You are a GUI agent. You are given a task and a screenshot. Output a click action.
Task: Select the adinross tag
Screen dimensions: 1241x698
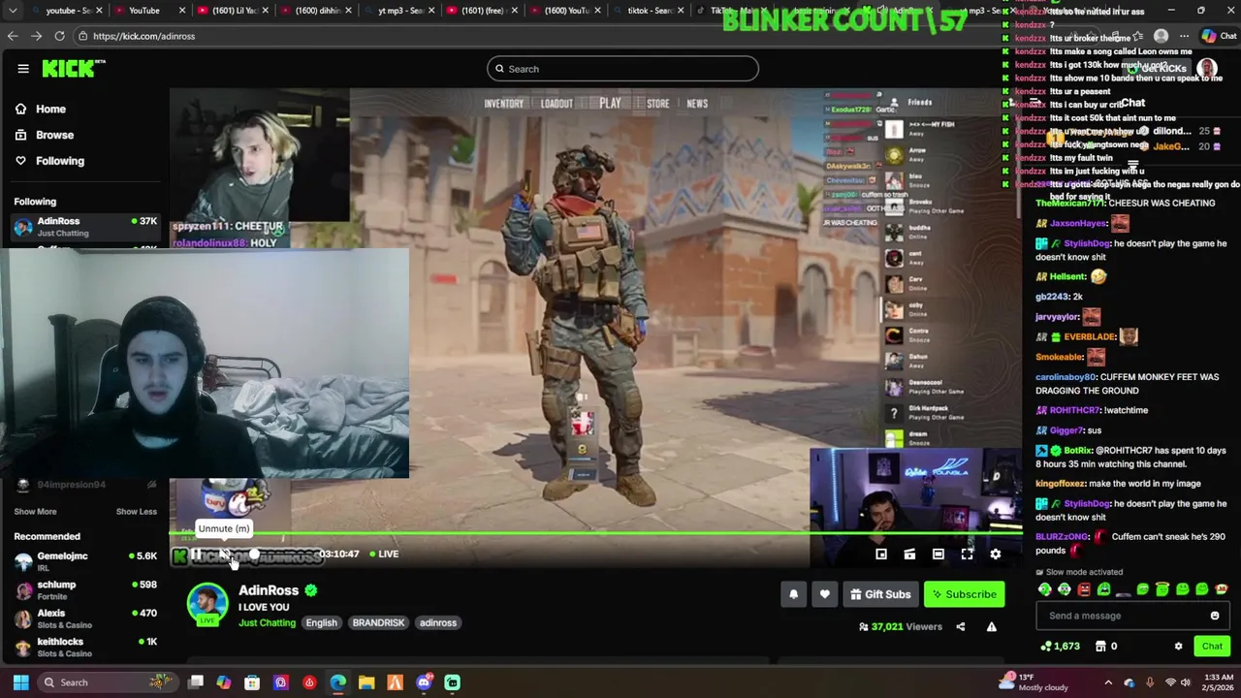pos(438,623)
